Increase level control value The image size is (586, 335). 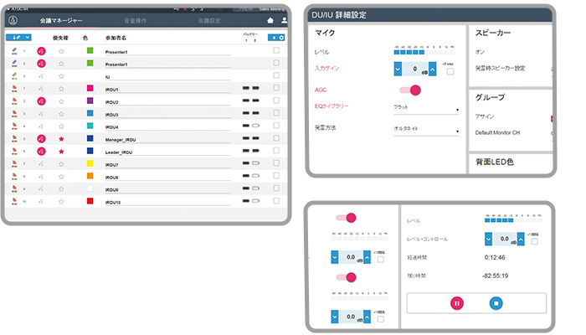click(521, 240)
